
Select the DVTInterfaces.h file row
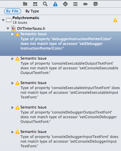pos(60,28)
